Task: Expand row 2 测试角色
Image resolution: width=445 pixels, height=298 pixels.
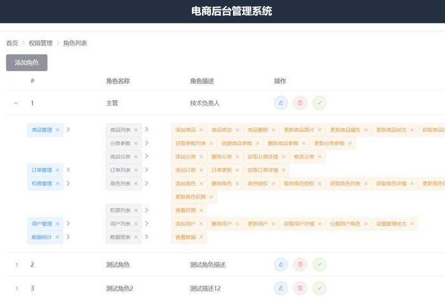Action: tap(17, 264)
